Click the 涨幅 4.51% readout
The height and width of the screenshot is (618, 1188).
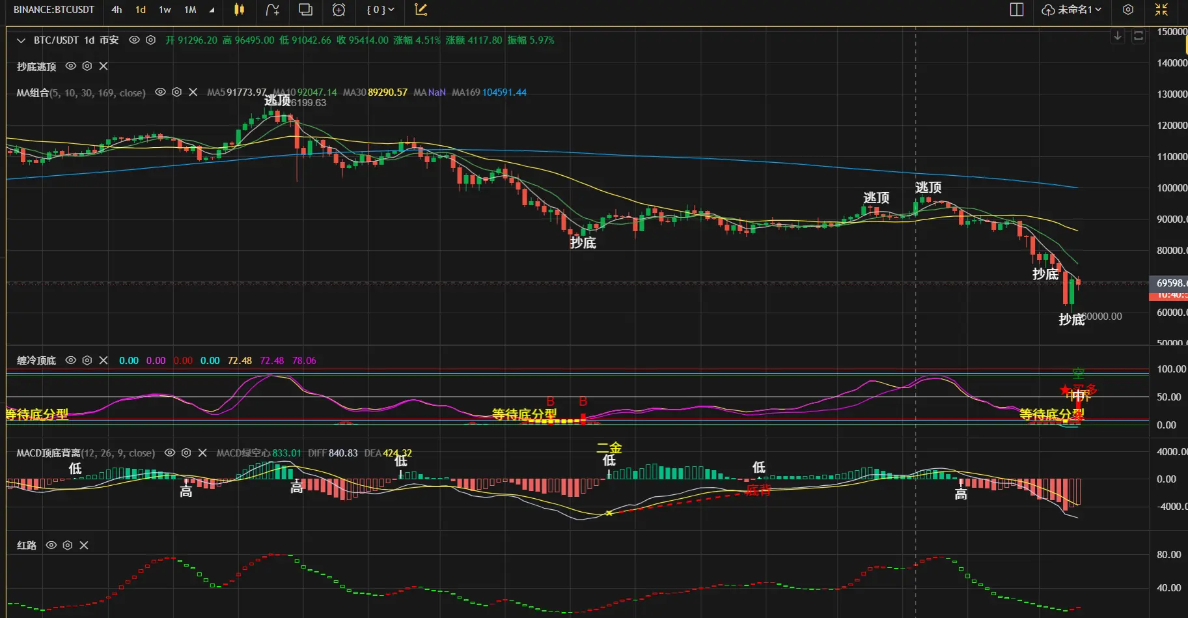tap(417, 40)
